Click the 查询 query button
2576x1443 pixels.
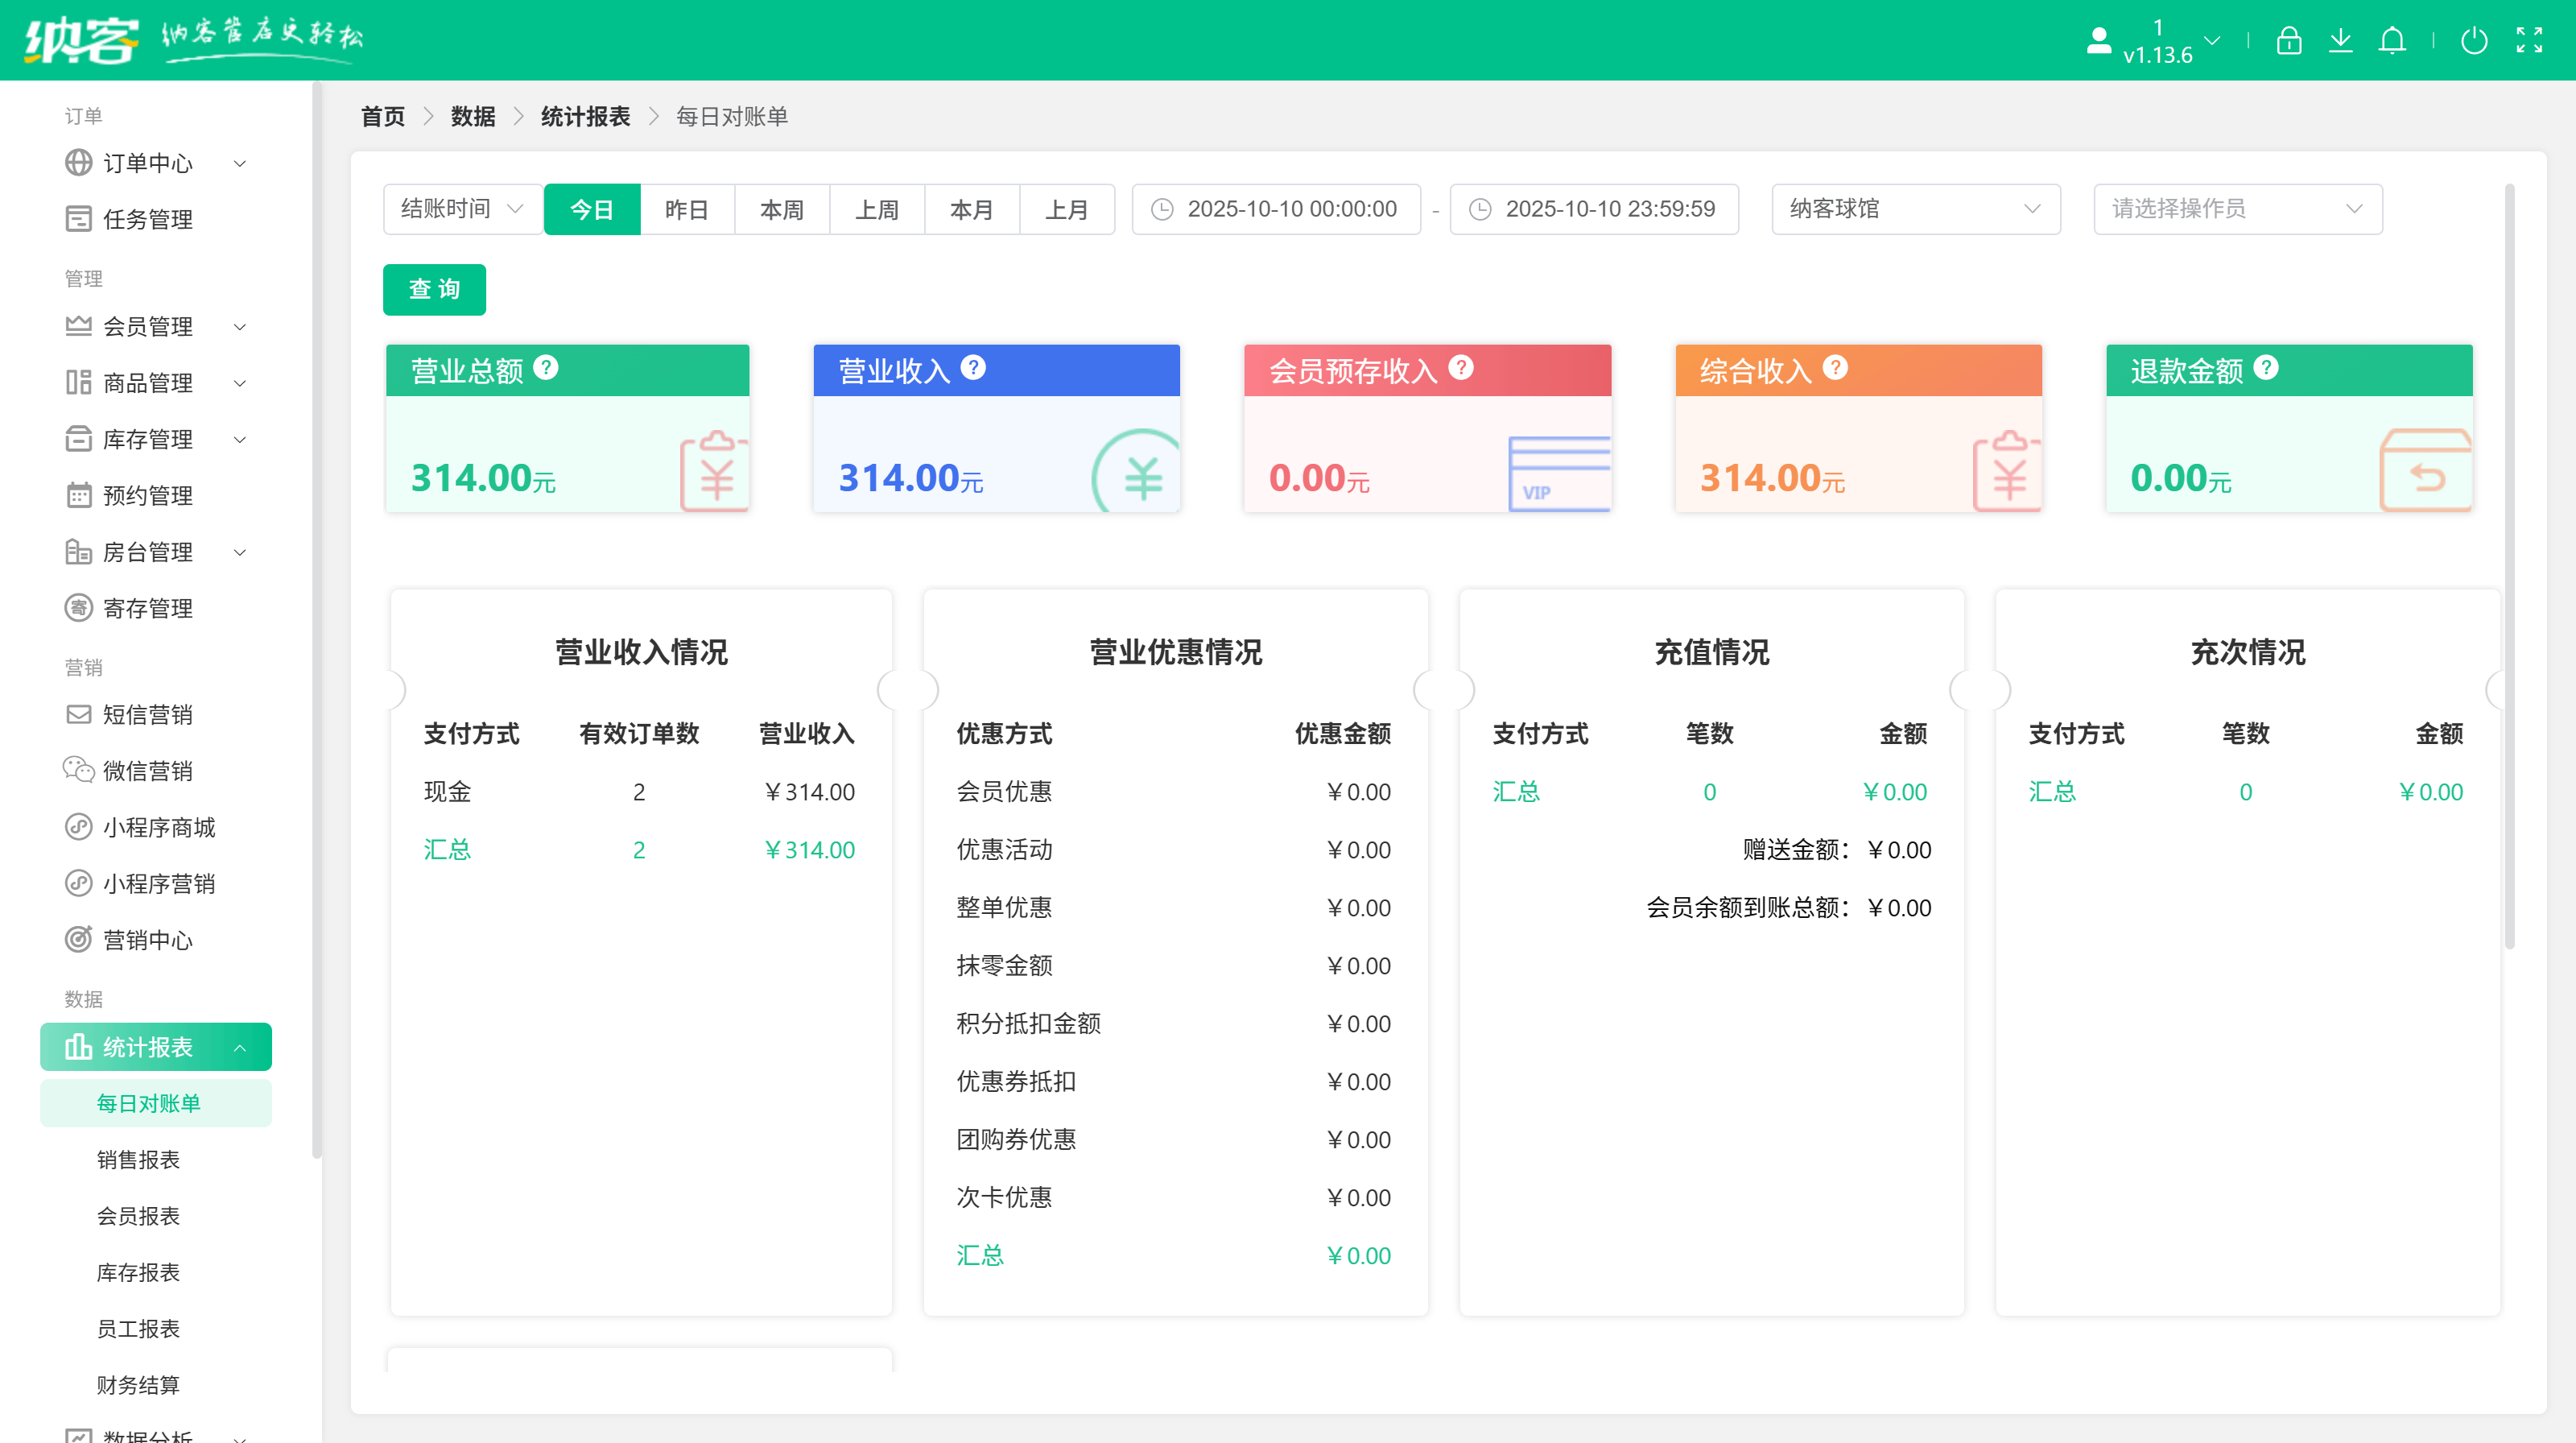tap(433, 290)
